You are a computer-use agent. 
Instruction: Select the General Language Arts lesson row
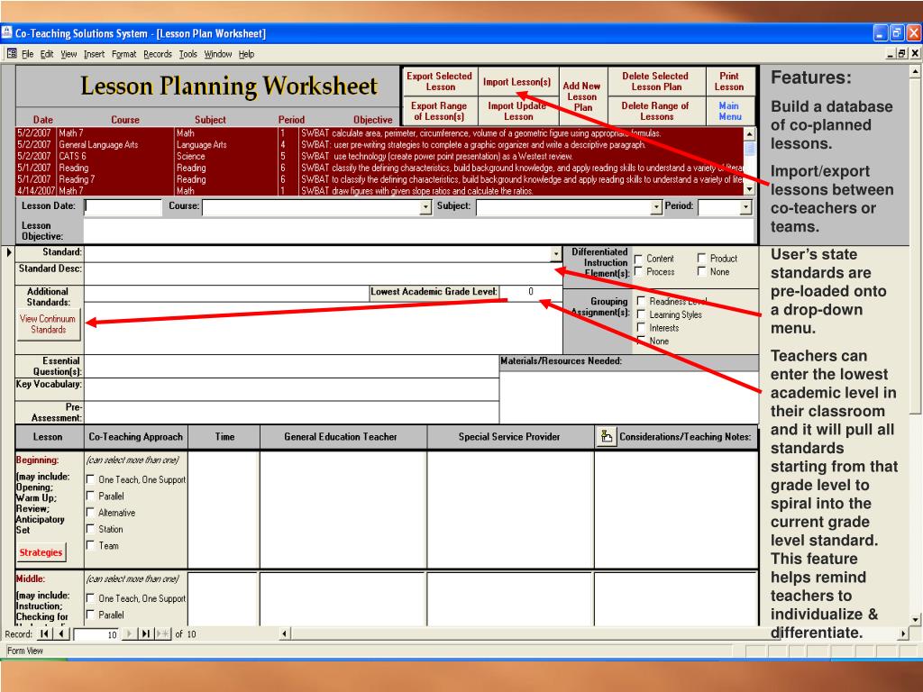coord(379,145)
